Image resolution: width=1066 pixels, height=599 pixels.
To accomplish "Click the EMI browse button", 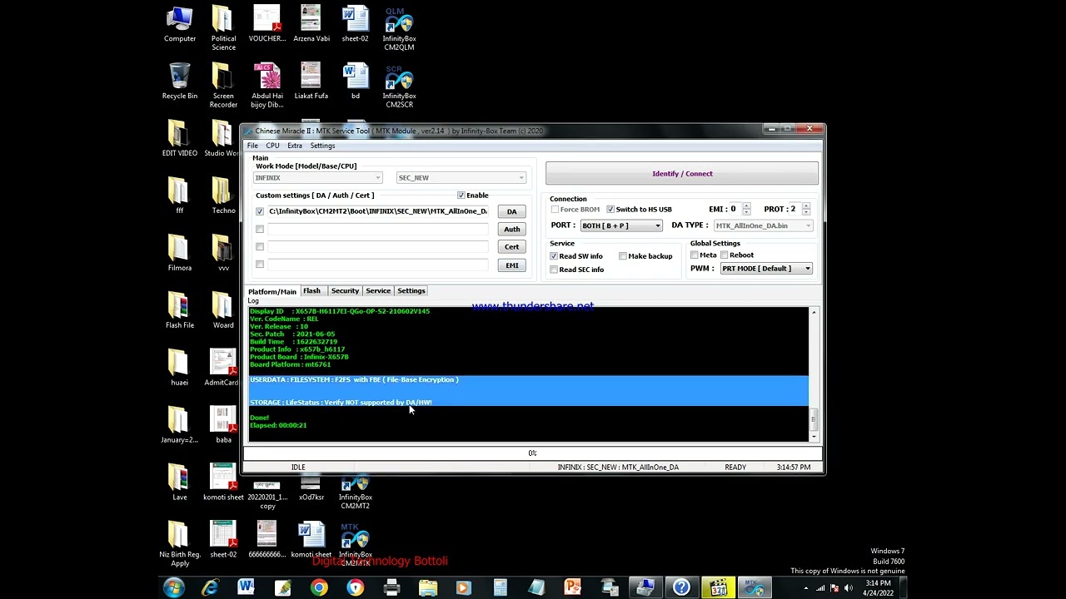I will coord(511,265).
